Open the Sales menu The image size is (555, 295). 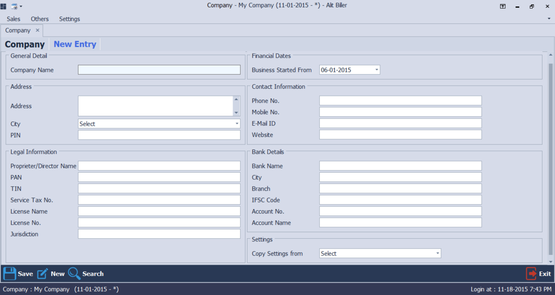14,19
